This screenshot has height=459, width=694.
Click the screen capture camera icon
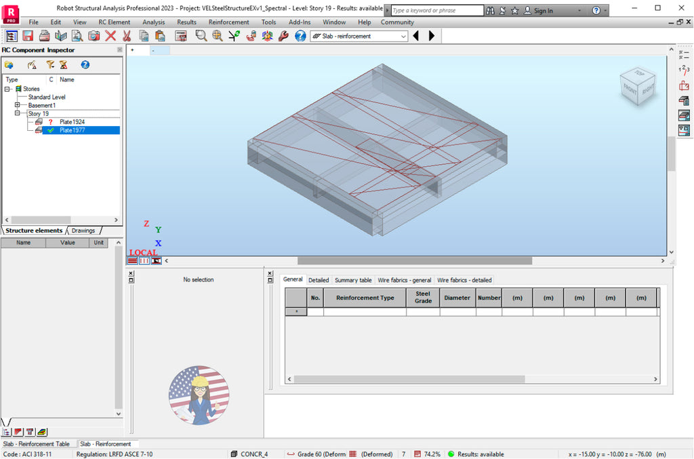click(93, 36)
